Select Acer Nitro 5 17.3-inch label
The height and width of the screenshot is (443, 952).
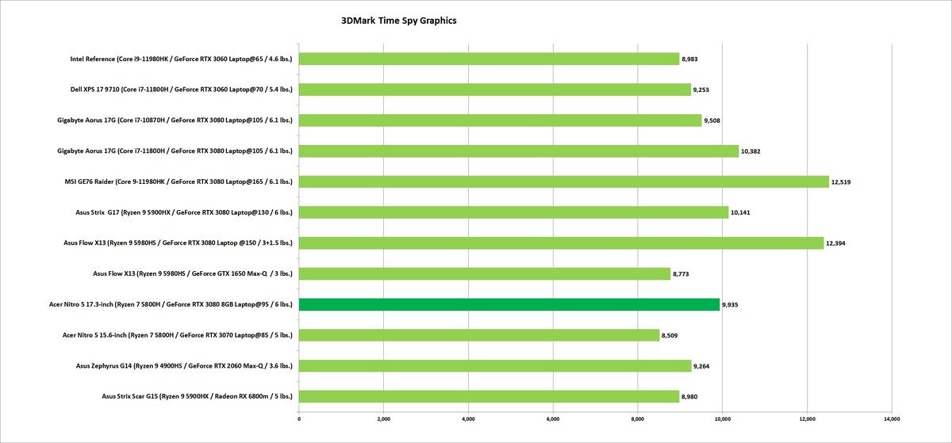point(169,304)
